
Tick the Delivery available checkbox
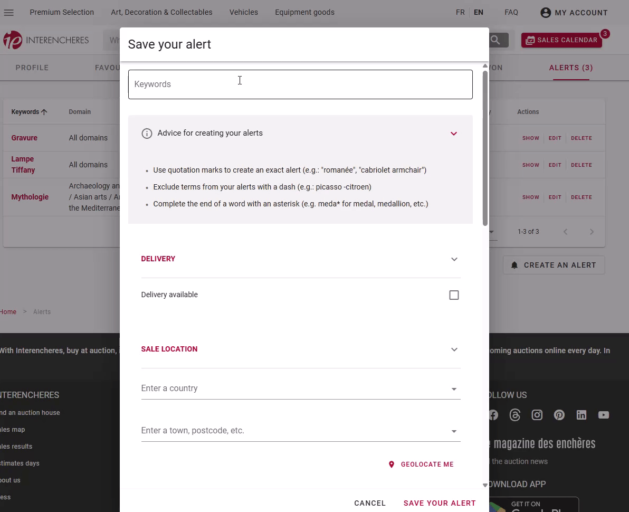454,295
